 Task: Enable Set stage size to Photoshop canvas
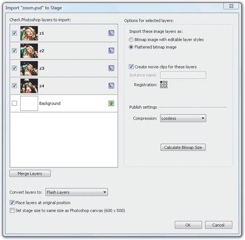(x=12, y=210)
